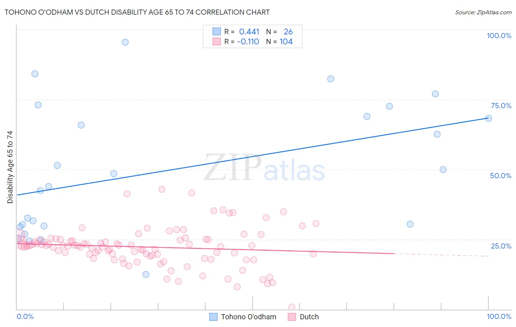Click the blue point below the pink trend line

(x=146, y=275)
